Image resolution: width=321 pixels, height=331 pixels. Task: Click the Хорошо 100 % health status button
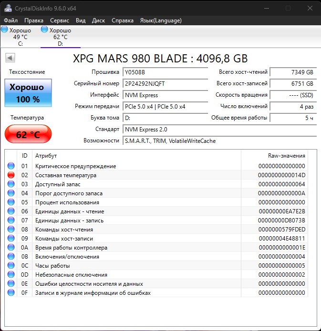point(27,93)
